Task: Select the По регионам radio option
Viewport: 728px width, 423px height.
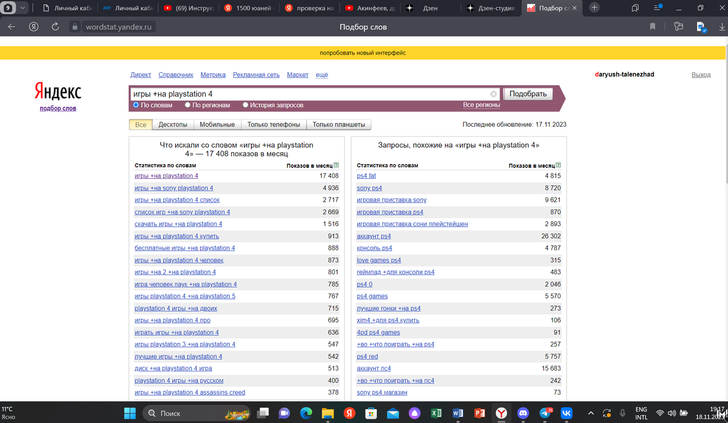Action: point(188,105)
